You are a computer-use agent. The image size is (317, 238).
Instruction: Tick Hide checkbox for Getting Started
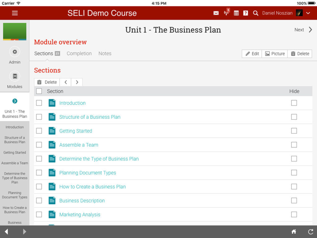[x=294, y=131]
